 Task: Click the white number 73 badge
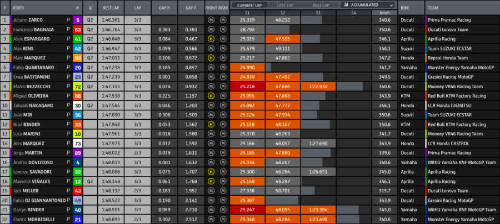point(78,144)
